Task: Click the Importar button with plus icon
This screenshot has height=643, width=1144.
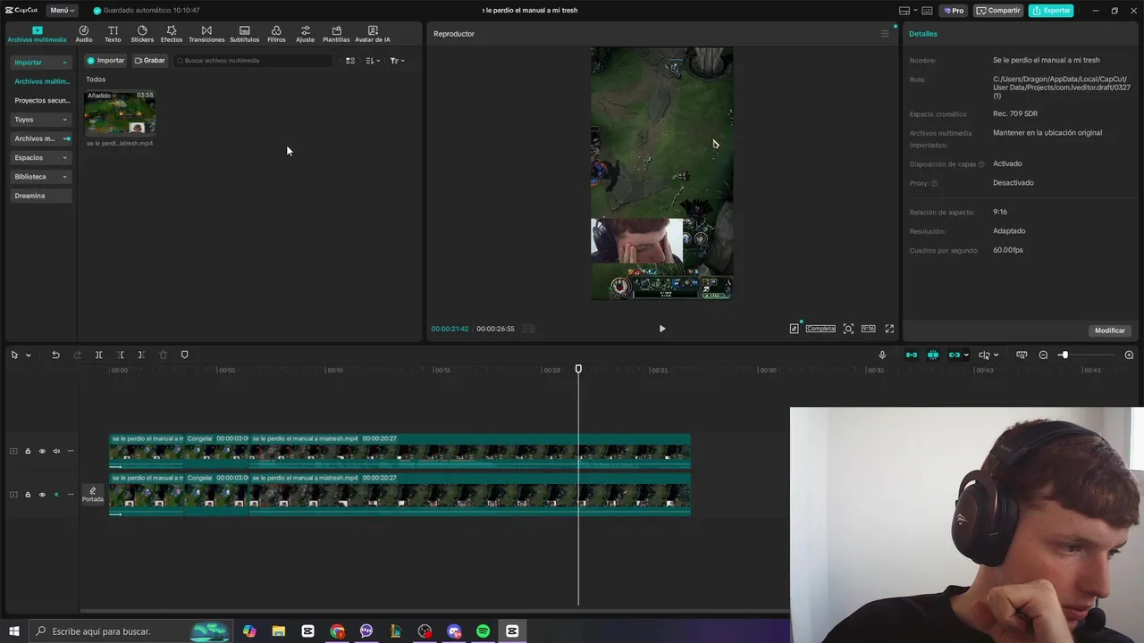Action: [105, 61]
